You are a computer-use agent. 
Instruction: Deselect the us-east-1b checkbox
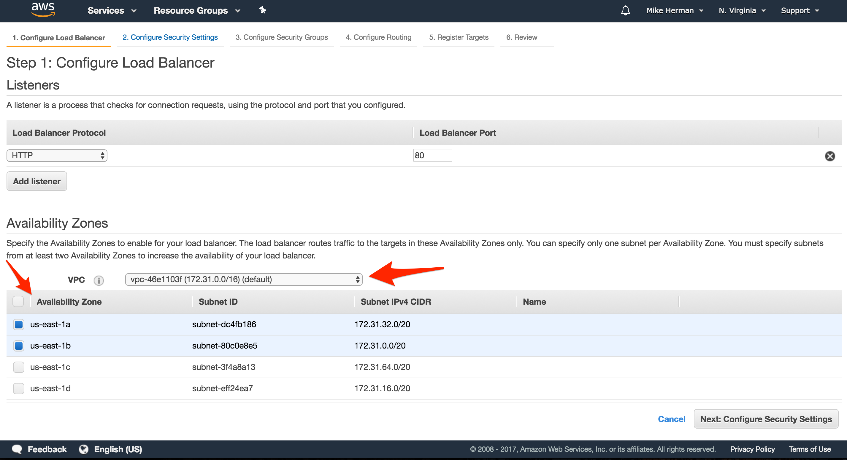(18, 346)
